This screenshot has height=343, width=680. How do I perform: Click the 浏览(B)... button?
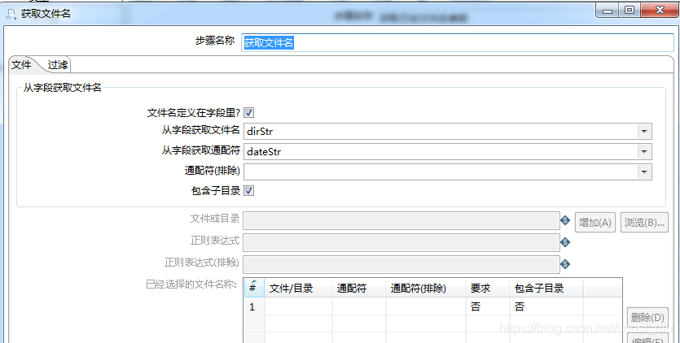[x=644, y=223]
